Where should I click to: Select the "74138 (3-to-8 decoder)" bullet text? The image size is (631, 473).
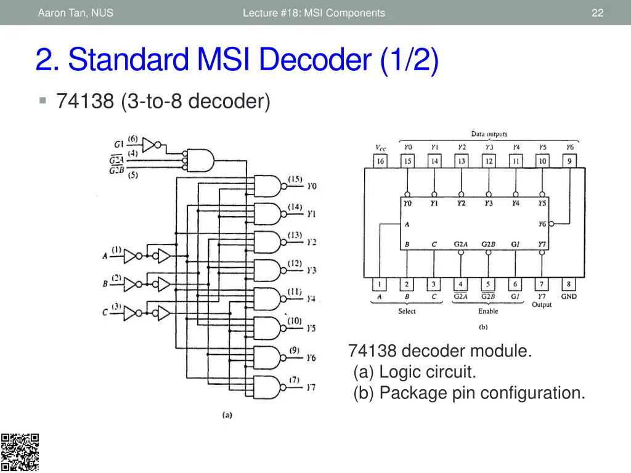pyautogui.click(x=163, y=101)
